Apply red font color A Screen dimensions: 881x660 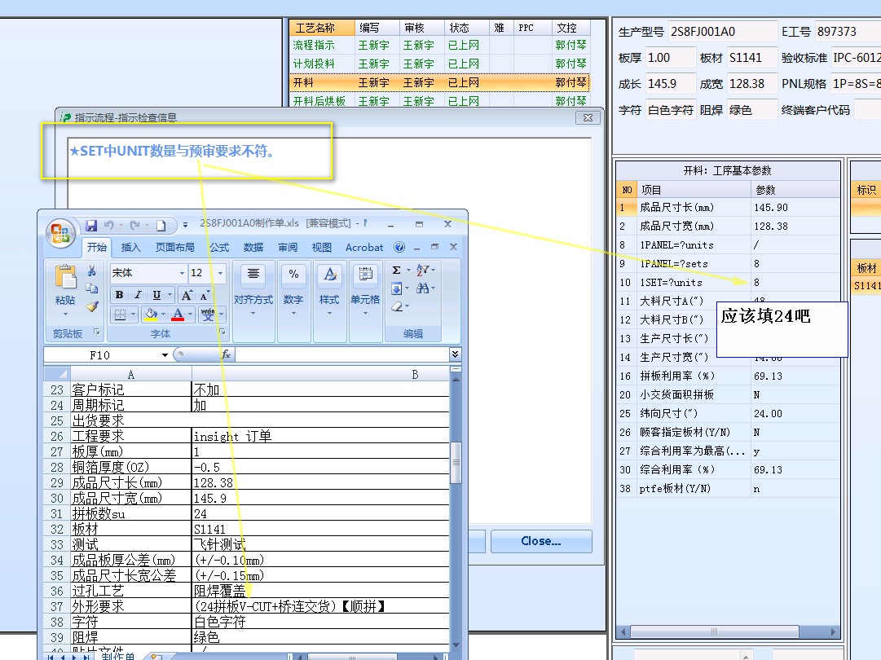tap(178, 314)
